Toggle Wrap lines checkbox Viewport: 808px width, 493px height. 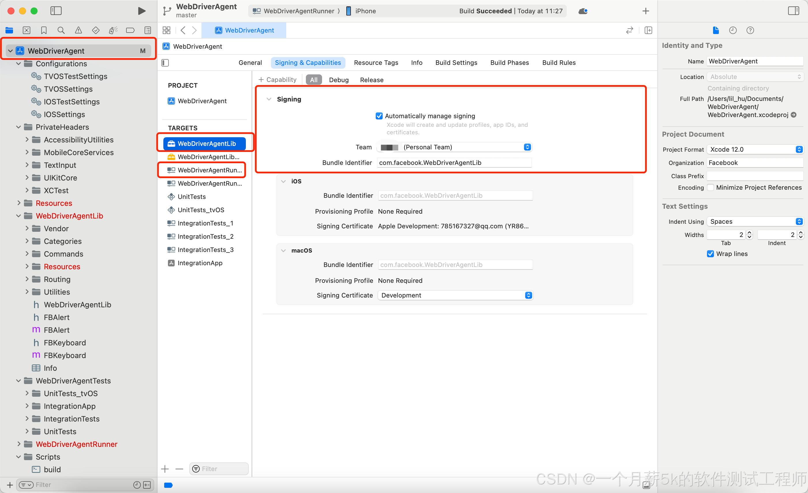710,254
